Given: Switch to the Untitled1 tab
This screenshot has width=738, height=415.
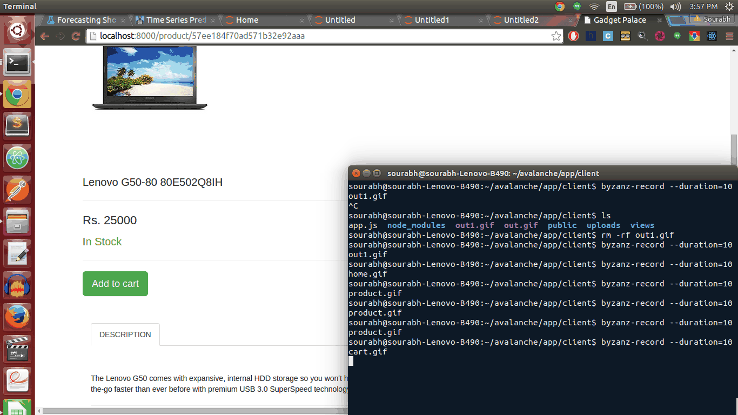Looking at the screenshot, I should coord(443,20).
